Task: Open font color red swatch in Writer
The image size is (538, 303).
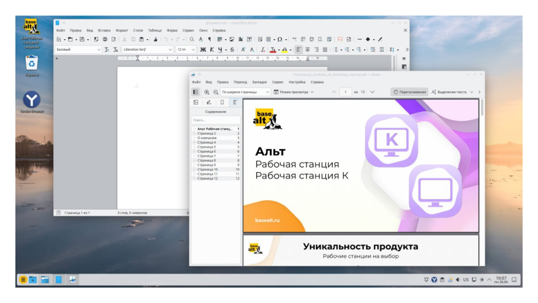Action: [273, 49]
